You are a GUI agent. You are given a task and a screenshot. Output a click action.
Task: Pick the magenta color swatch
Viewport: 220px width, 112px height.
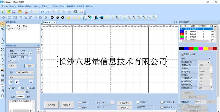[x=201, y=48]
